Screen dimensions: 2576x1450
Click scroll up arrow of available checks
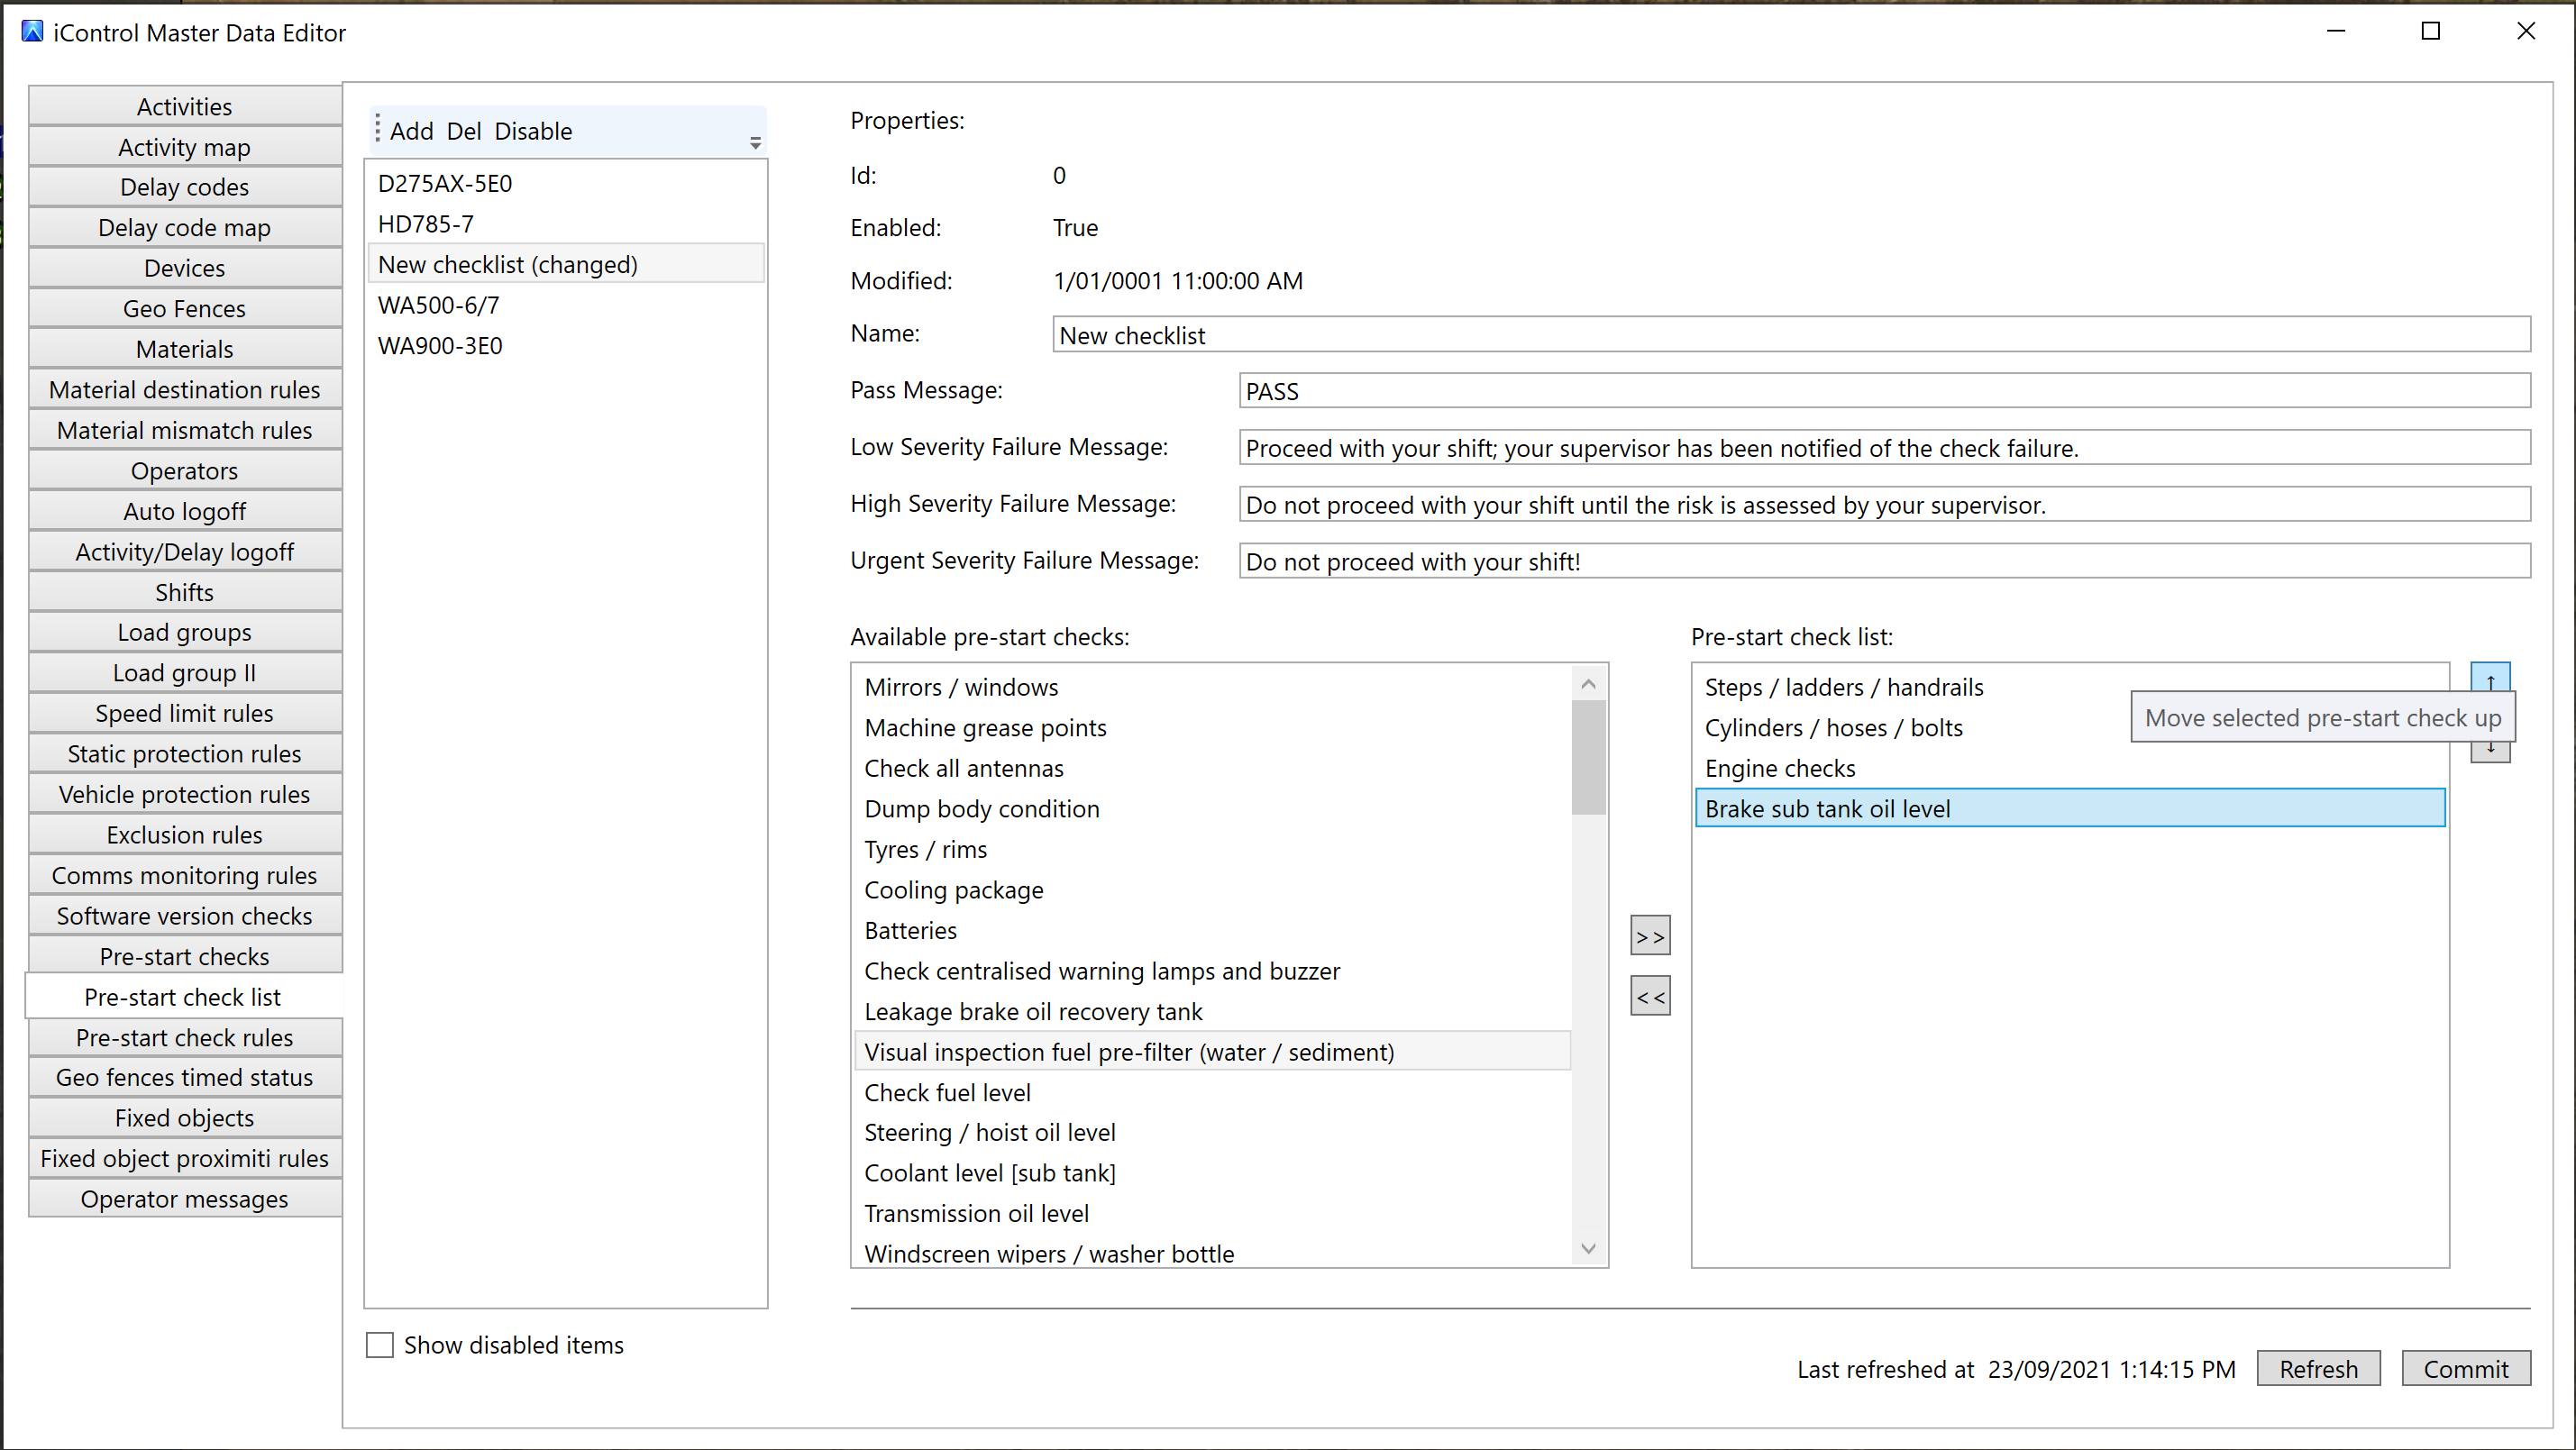coord(1588,684)
